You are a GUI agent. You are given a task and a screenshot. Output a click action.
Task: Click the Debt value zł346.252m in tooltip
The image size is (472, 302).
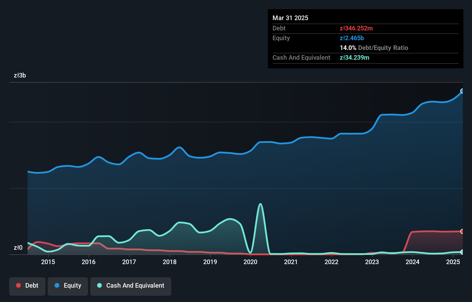[356, 28]
